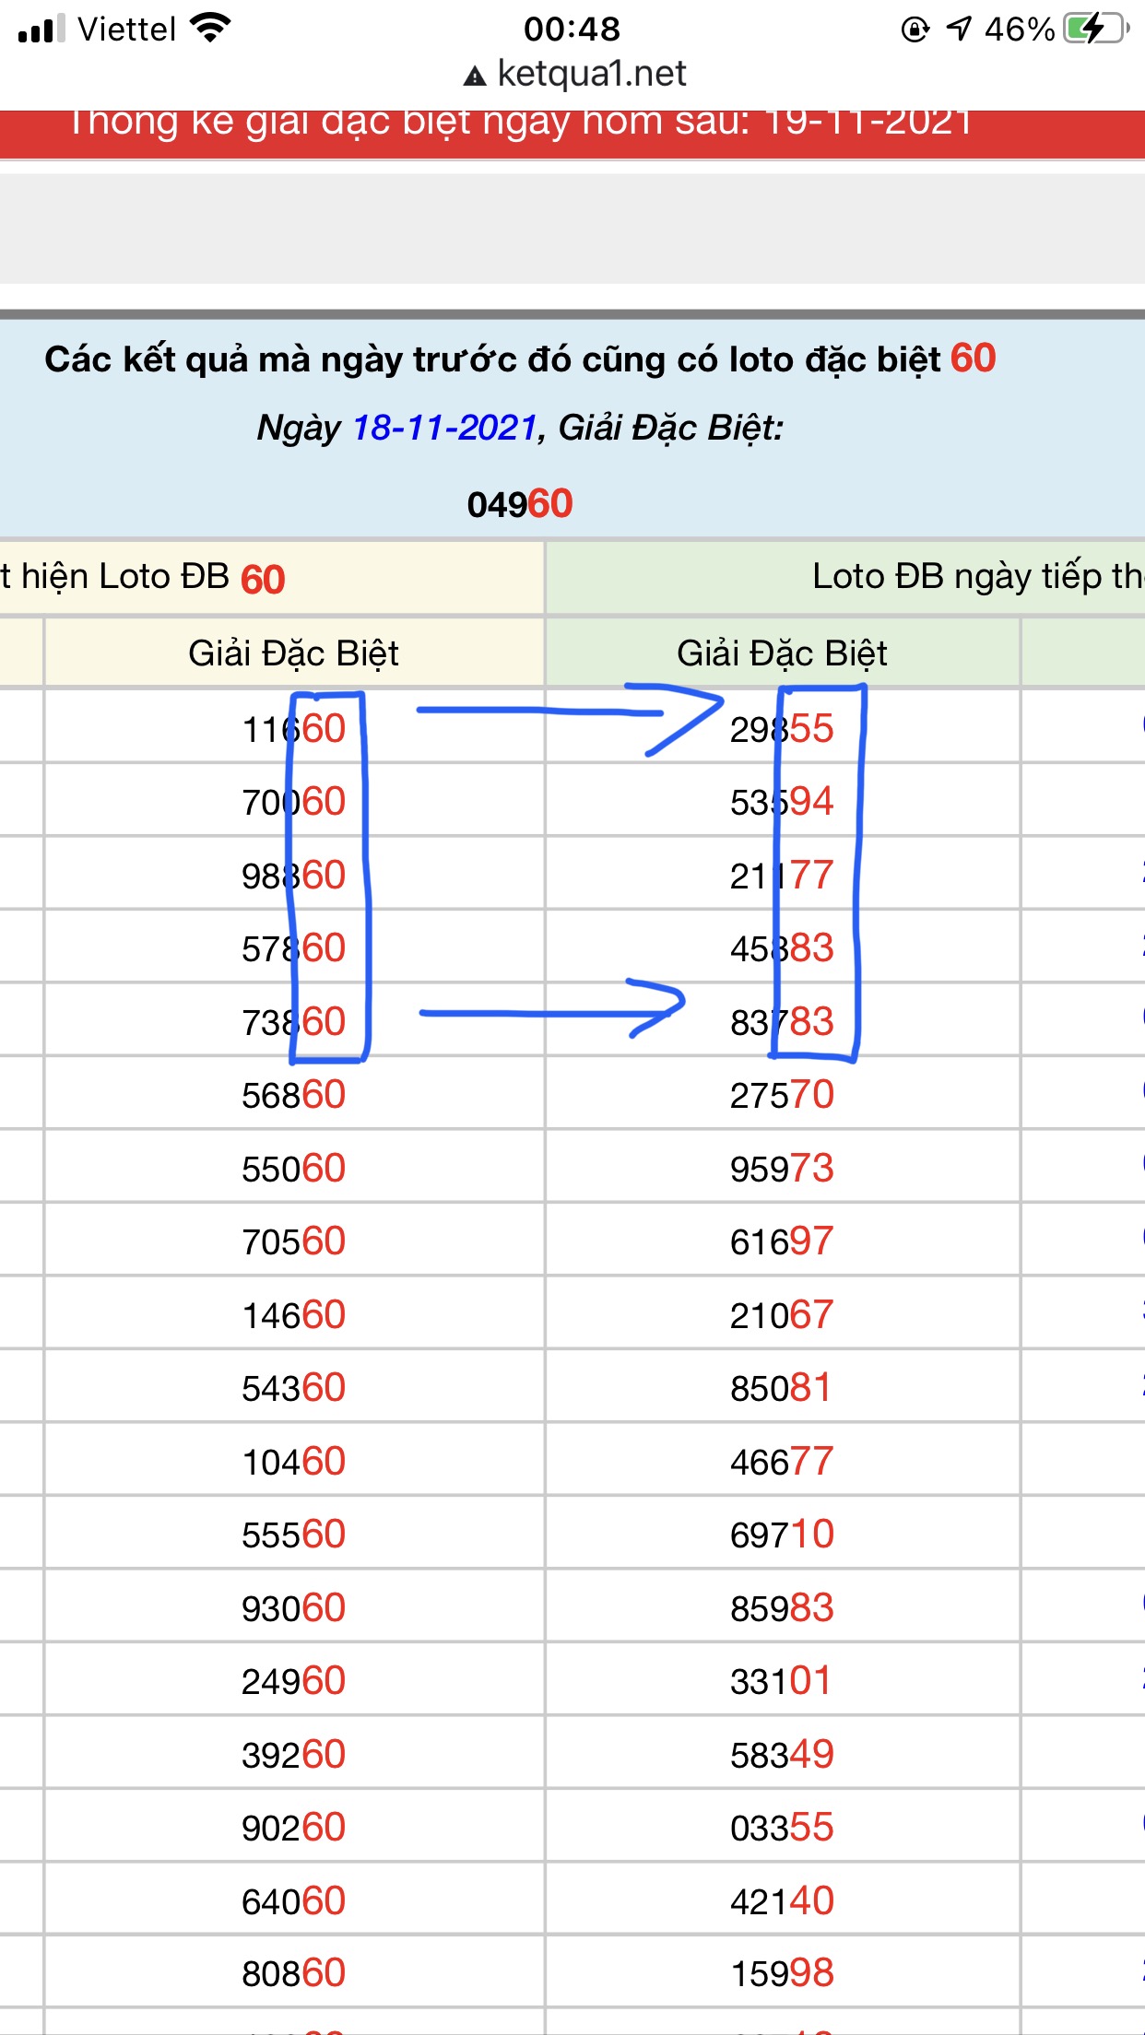Tap the result number 11660
The image size is (1145, 2035).
coord(293,729)
